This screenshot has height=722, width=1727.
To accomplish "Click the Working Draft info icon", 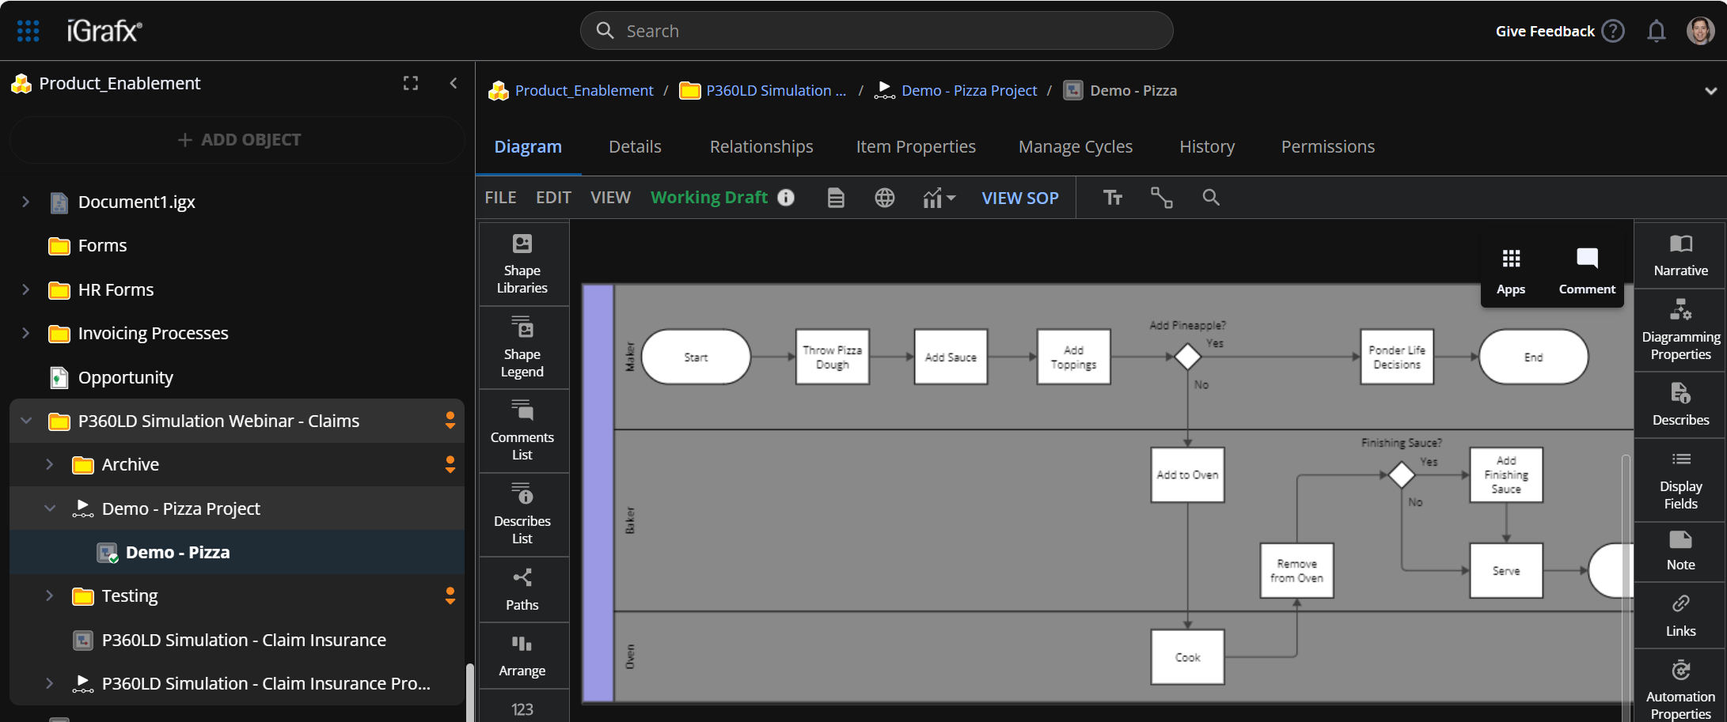I will (786, 198).
